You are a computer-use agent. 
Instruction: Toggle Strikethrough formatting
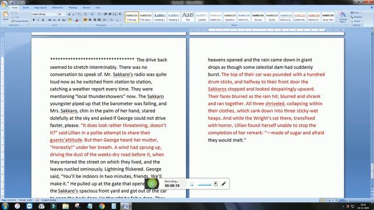(x=50, y=20)
